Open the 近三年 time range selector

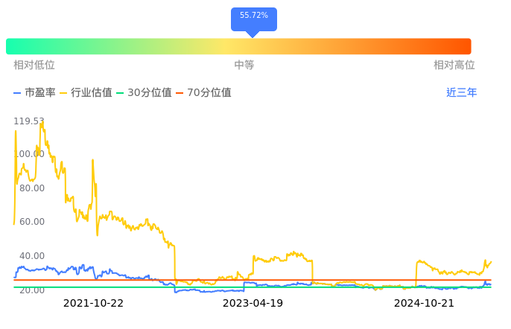click(461, 93)
